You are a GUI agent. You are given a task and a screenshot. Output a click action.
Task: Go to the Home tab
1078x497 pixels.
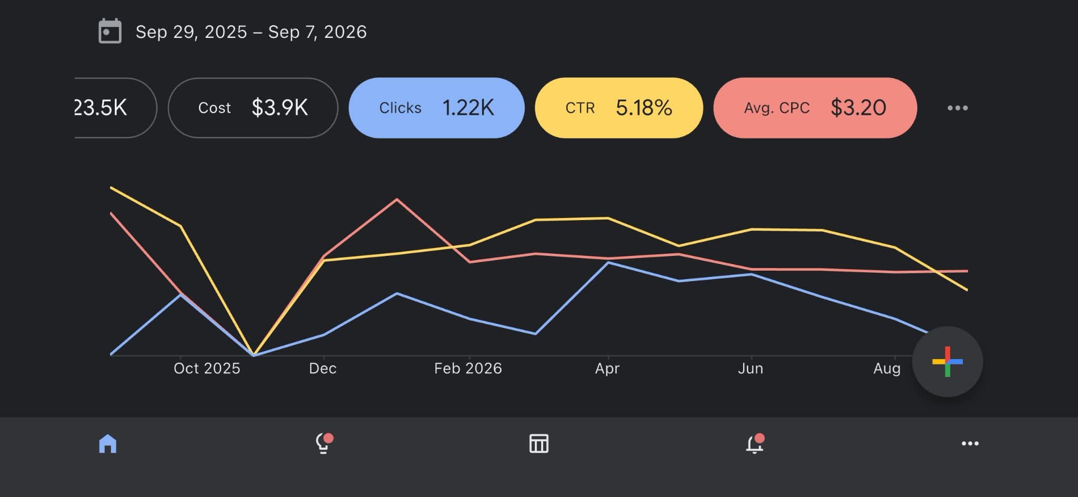pos(108,443)
